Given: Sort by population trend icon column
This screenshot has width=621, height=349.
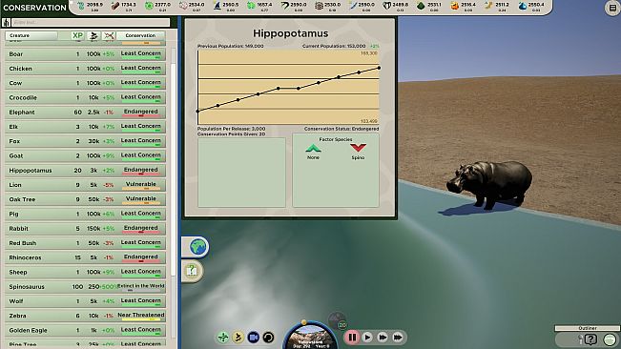Looking at the screenshot, I should click(x=109, y=35).
